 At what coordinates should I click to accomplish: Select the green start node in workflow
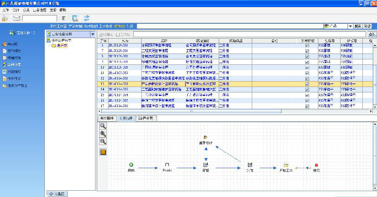[x=131, y=165]
